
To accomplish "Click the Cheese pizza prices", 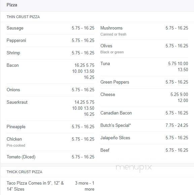I will 179,97.
